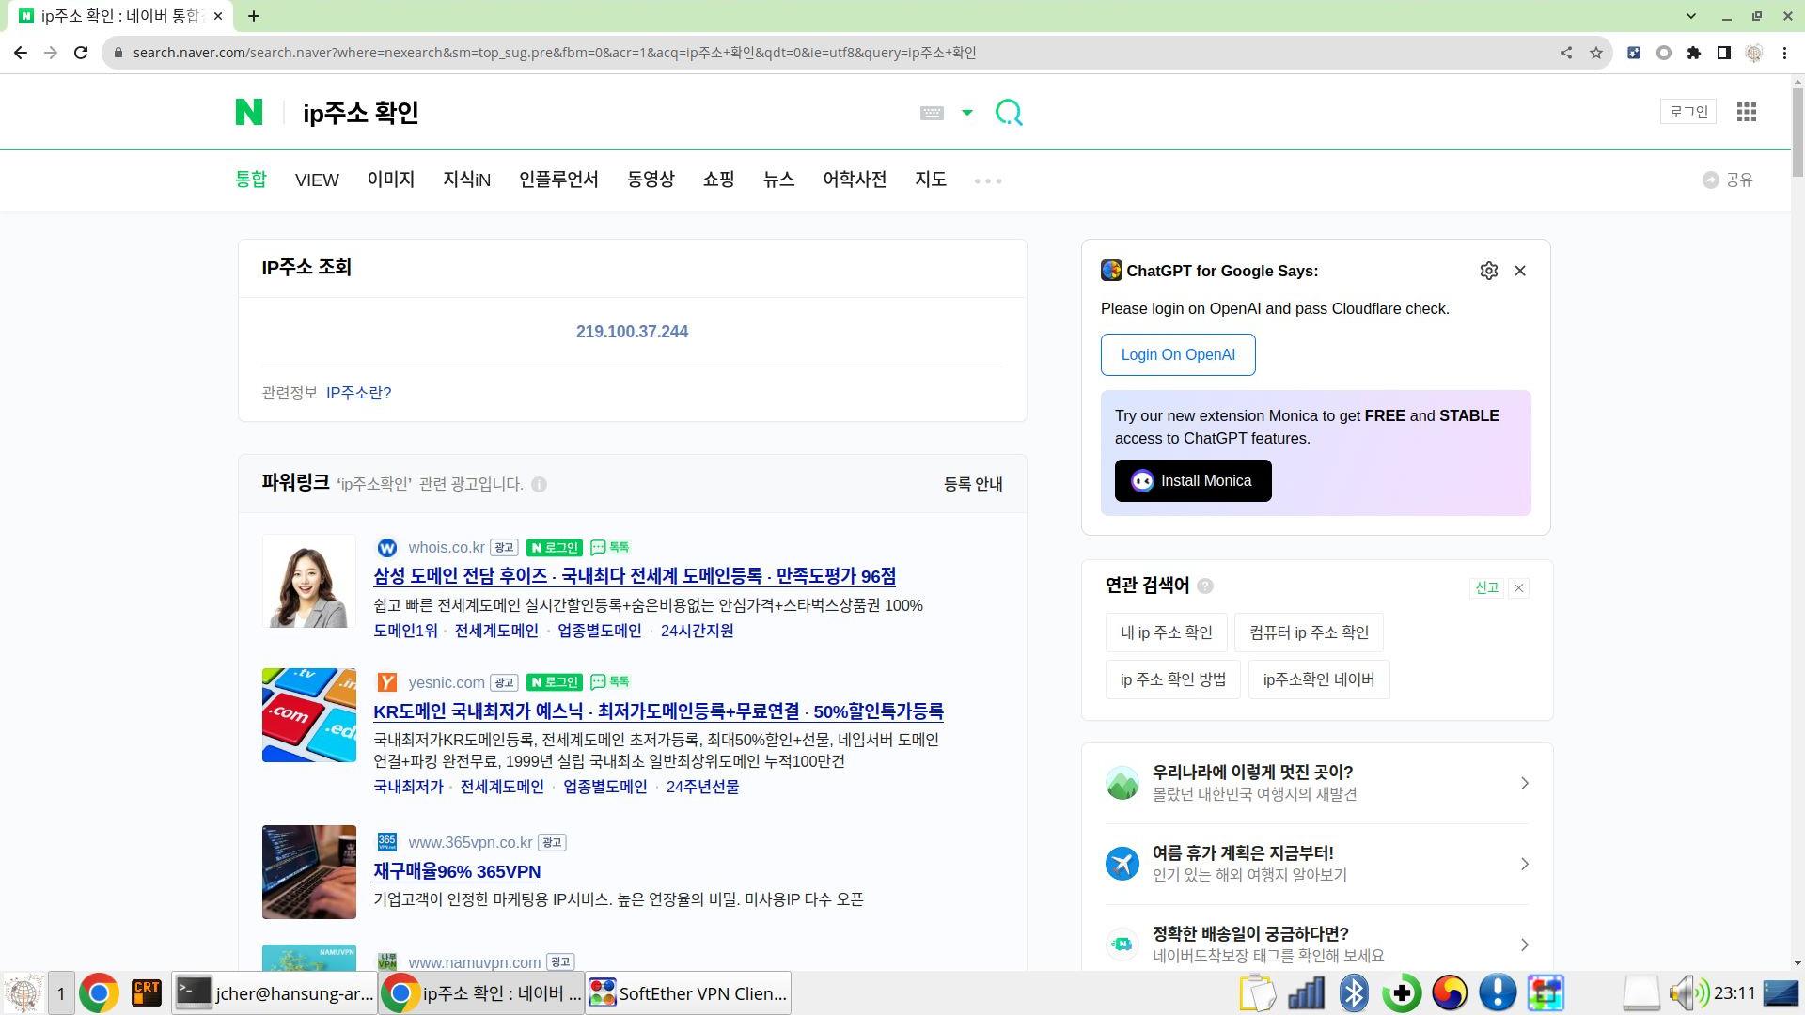Click the blue airplane travel icon
Image resolution: width=1805 pixels, height=1015 pixels.
[1122, 864]
